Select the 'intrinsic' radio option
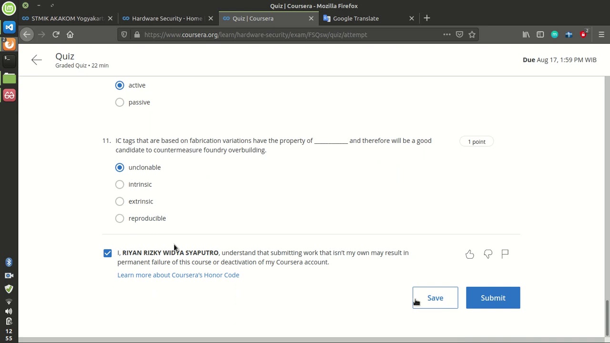The height and width of the screenshot is (343, 610). click(120, 184)
